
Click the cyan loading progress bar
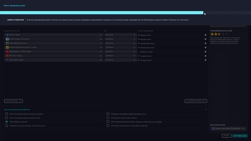tap(102, 13)
